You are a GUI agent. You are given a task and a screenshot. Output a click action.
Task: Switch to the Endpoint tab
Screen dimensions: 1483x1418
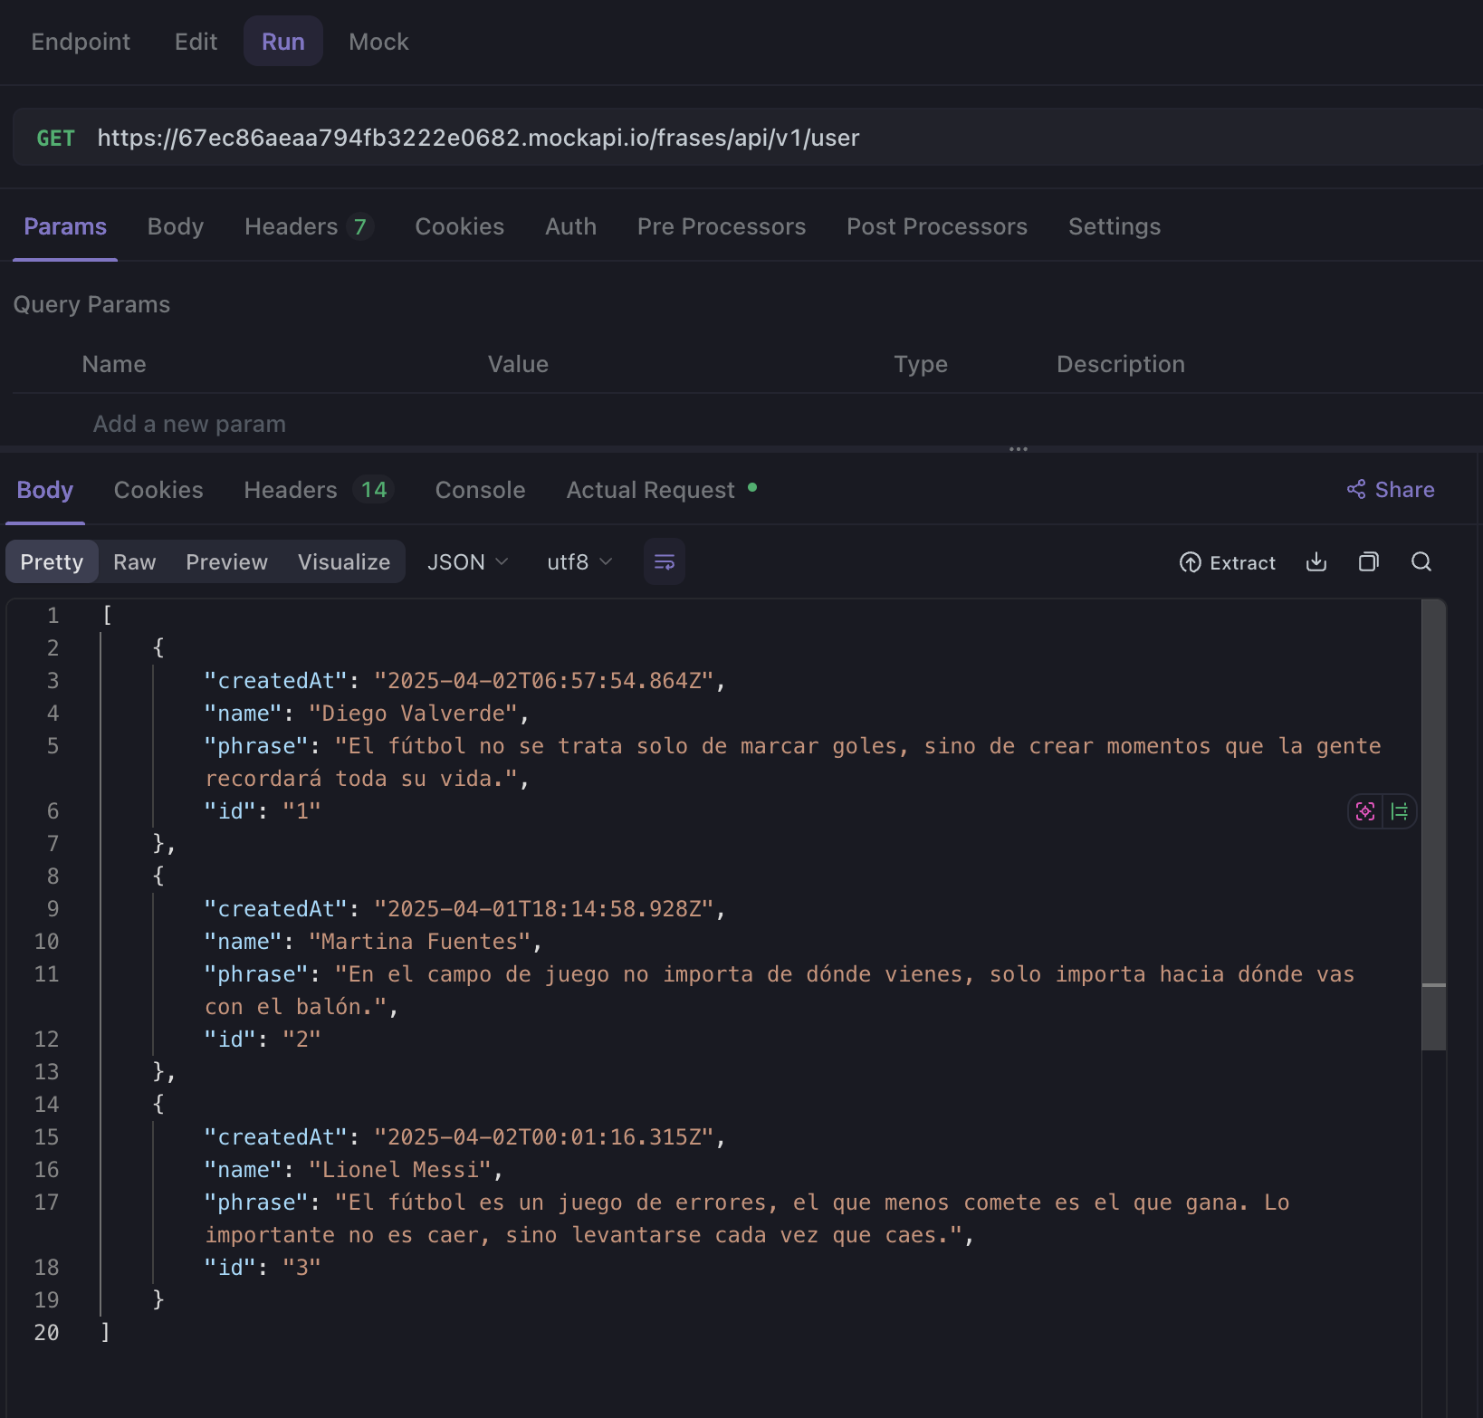(81, 42)
